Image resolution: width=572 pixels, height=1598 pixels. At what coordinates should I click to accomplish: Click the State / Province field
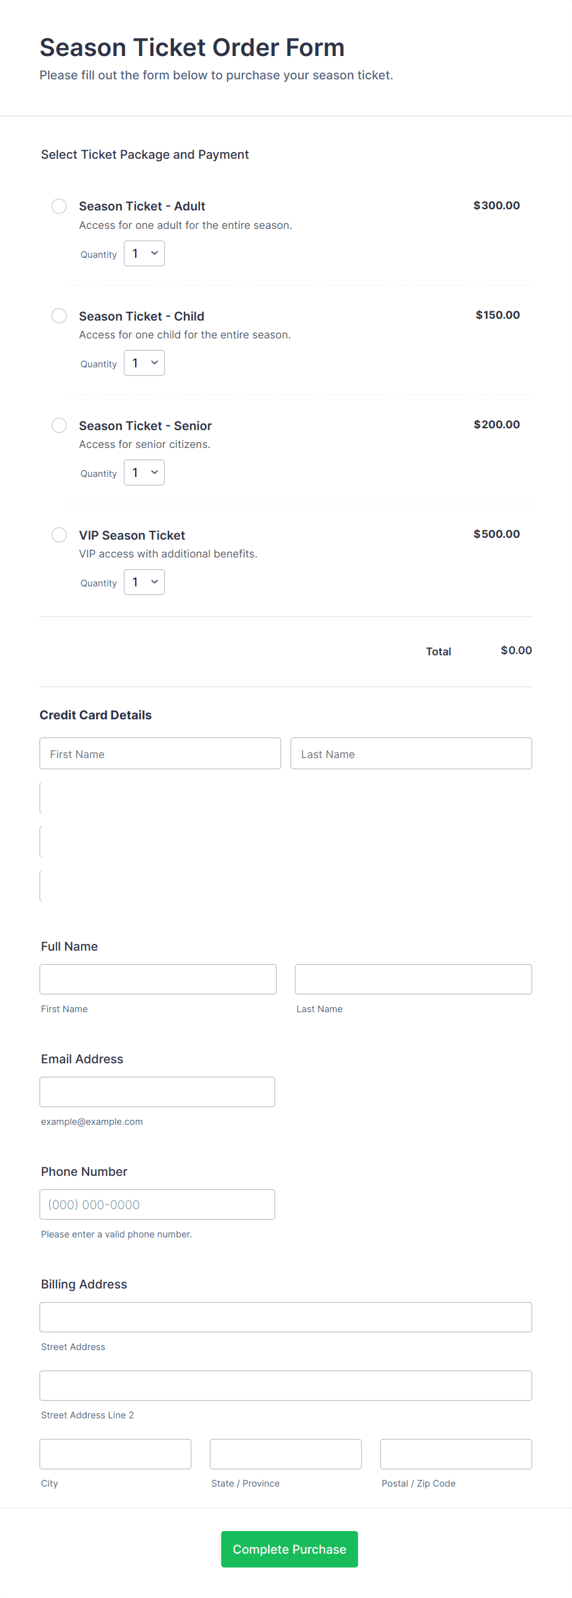285,1453
